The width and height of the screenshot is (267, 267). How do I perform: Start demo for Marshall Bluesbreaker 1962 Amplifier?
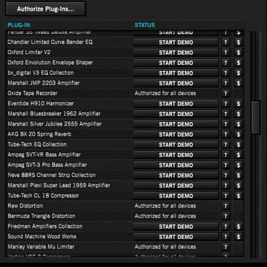(x=176, y=114)
